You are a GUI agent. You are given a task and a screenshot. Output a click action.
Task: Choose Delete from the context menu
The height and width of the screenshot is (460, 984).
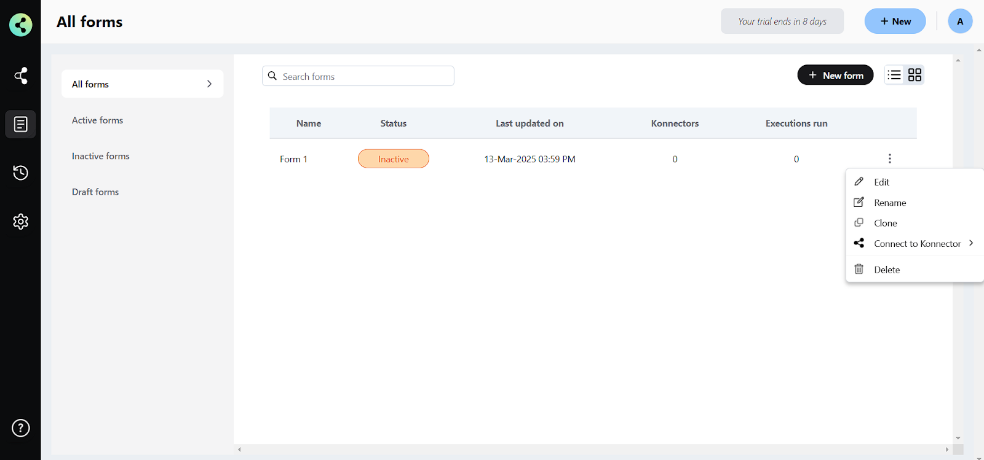(915, 270)
